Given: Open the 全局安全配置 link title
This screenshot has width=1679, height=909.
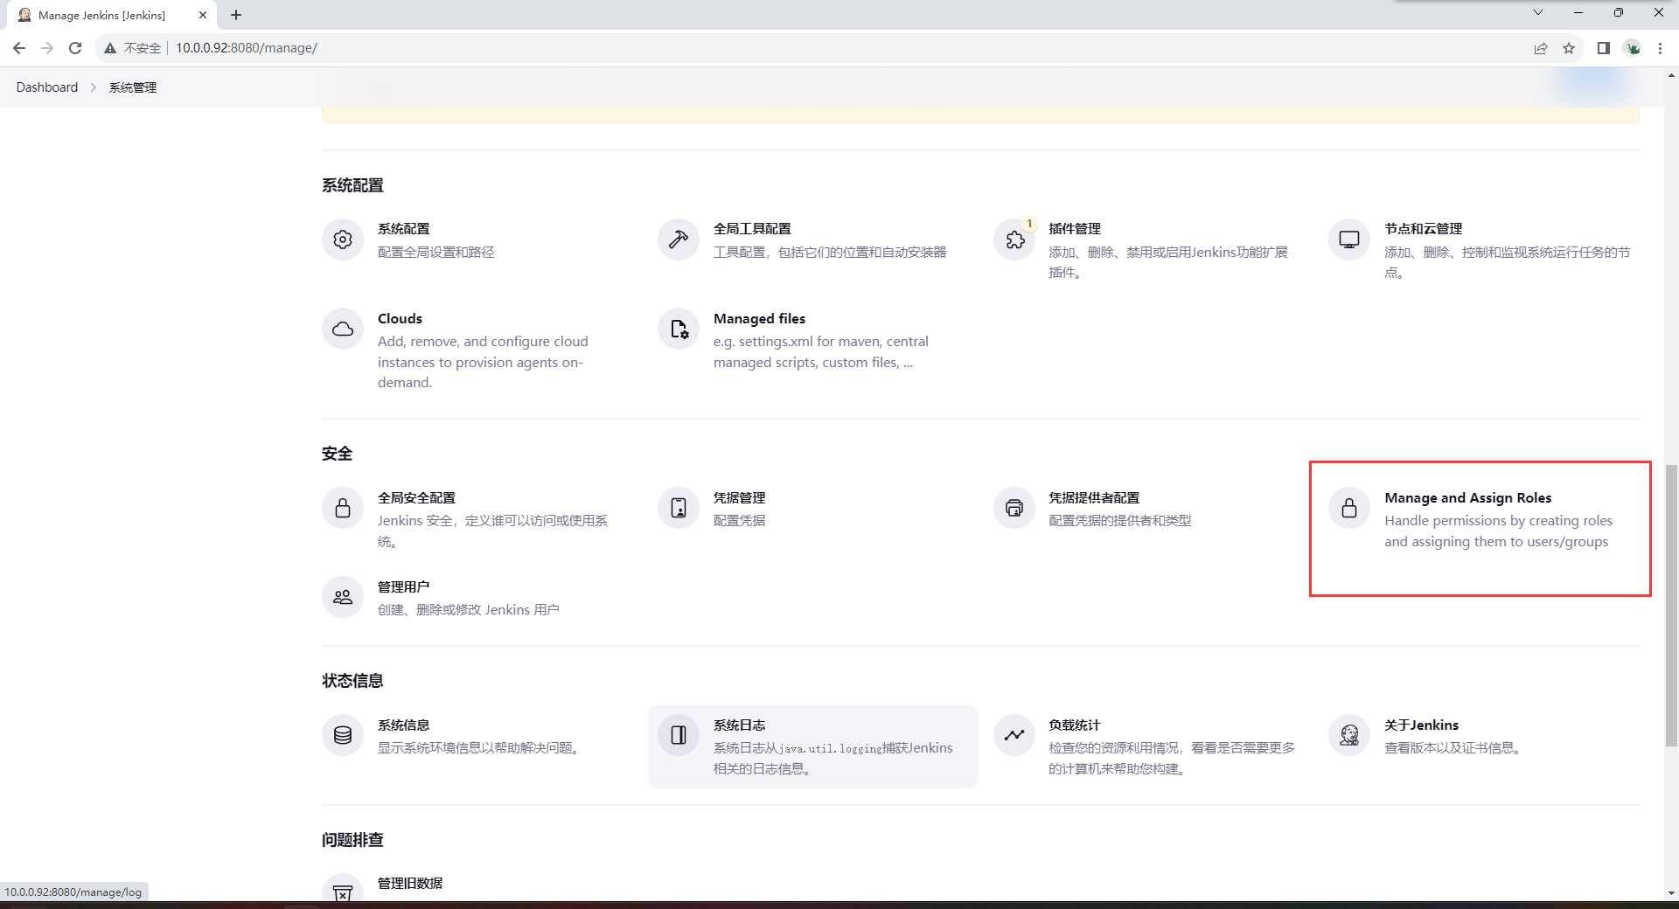Looking at the screenshot, I should pyautogui.click(x=416, y=497).
